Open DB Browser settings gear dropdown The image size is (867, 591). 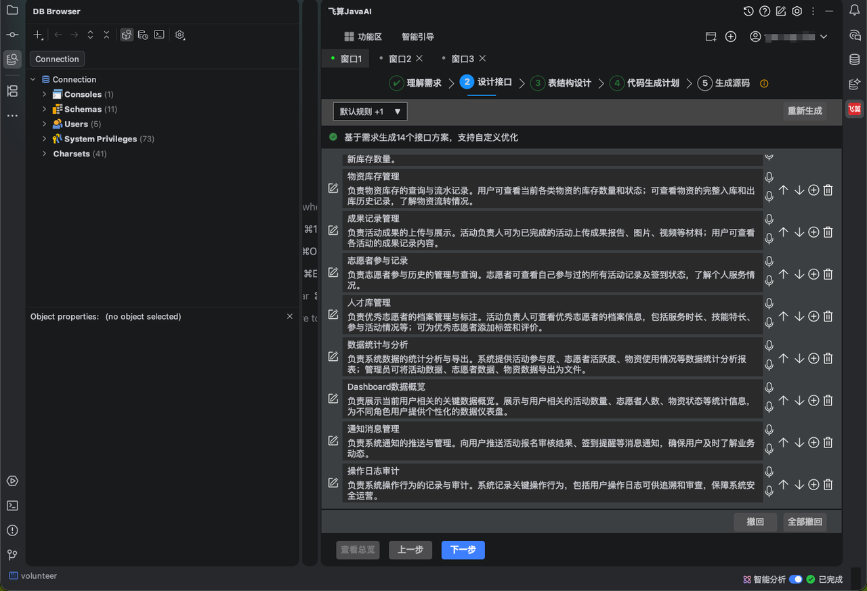pos(180,35)
